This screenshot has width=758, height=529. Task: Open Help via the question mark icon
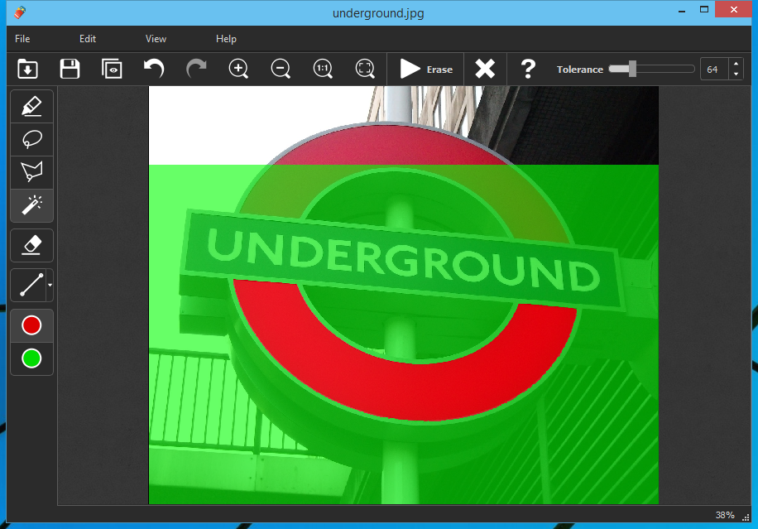click(x=527, y=69)
